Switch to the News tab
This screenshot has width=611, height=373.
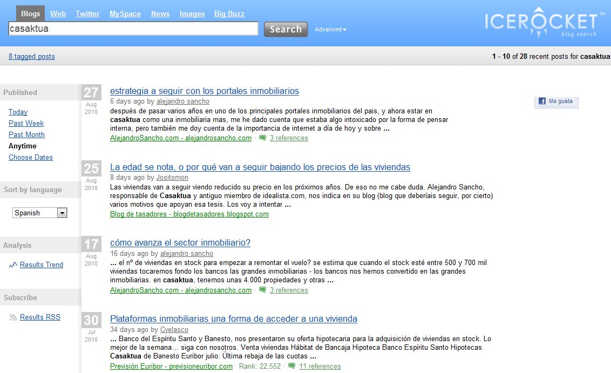click(160, 13)
